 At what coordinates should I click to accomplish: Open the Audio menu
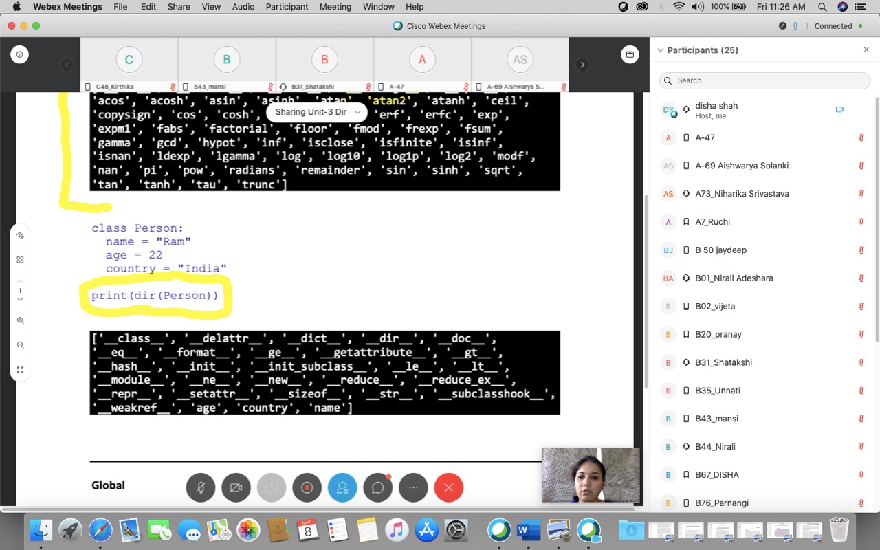243,7
